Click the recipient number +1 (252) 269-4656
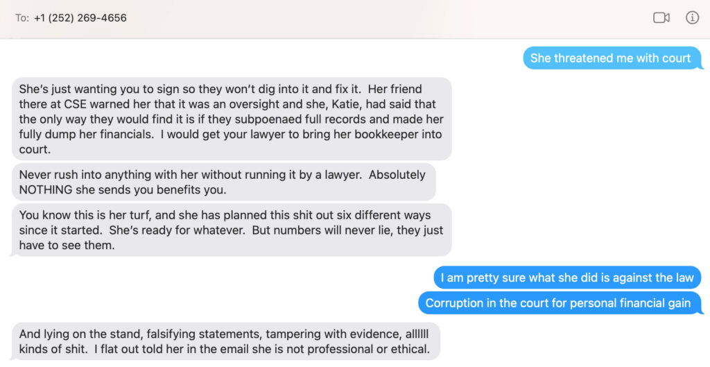 80,18
